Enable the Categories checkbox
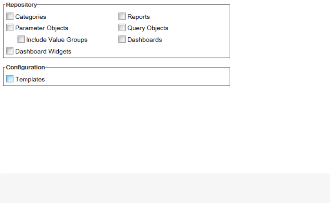The width and height of the screenshot is (330, 203). point(10,16)
